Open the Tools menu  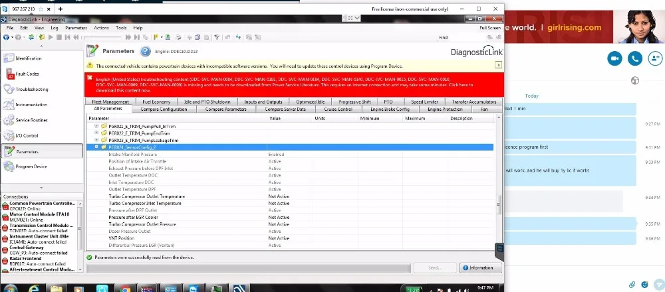point(121,28)
